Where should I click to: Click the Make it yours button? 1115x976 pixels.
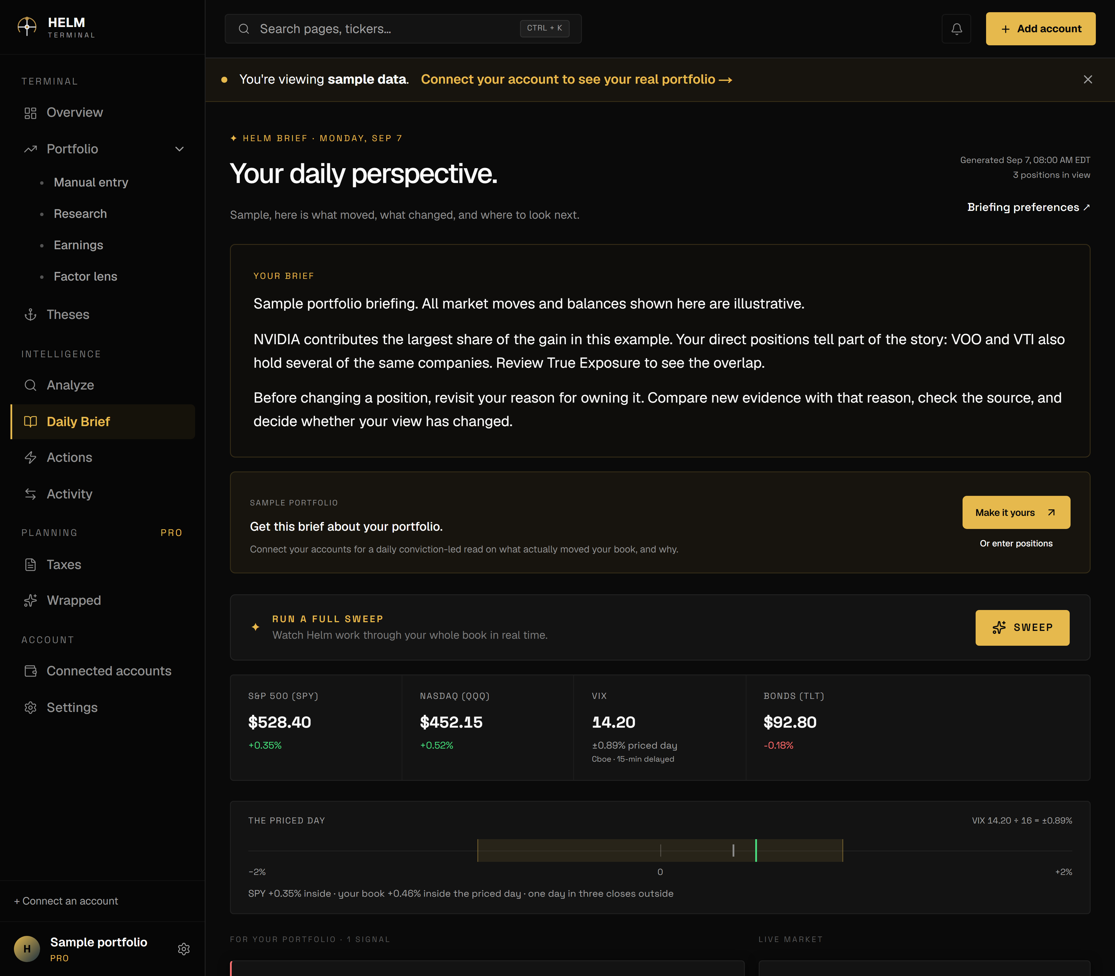pos(1016,512)
